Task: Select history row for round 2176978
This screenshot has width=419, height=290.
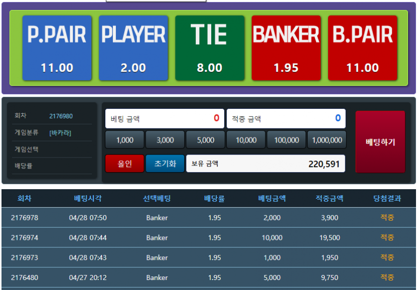Action: click(x=209, y=218)
